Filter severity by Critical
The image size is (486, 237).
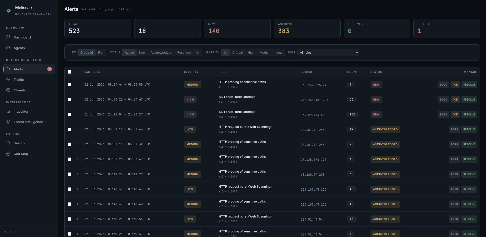(237, 52)
